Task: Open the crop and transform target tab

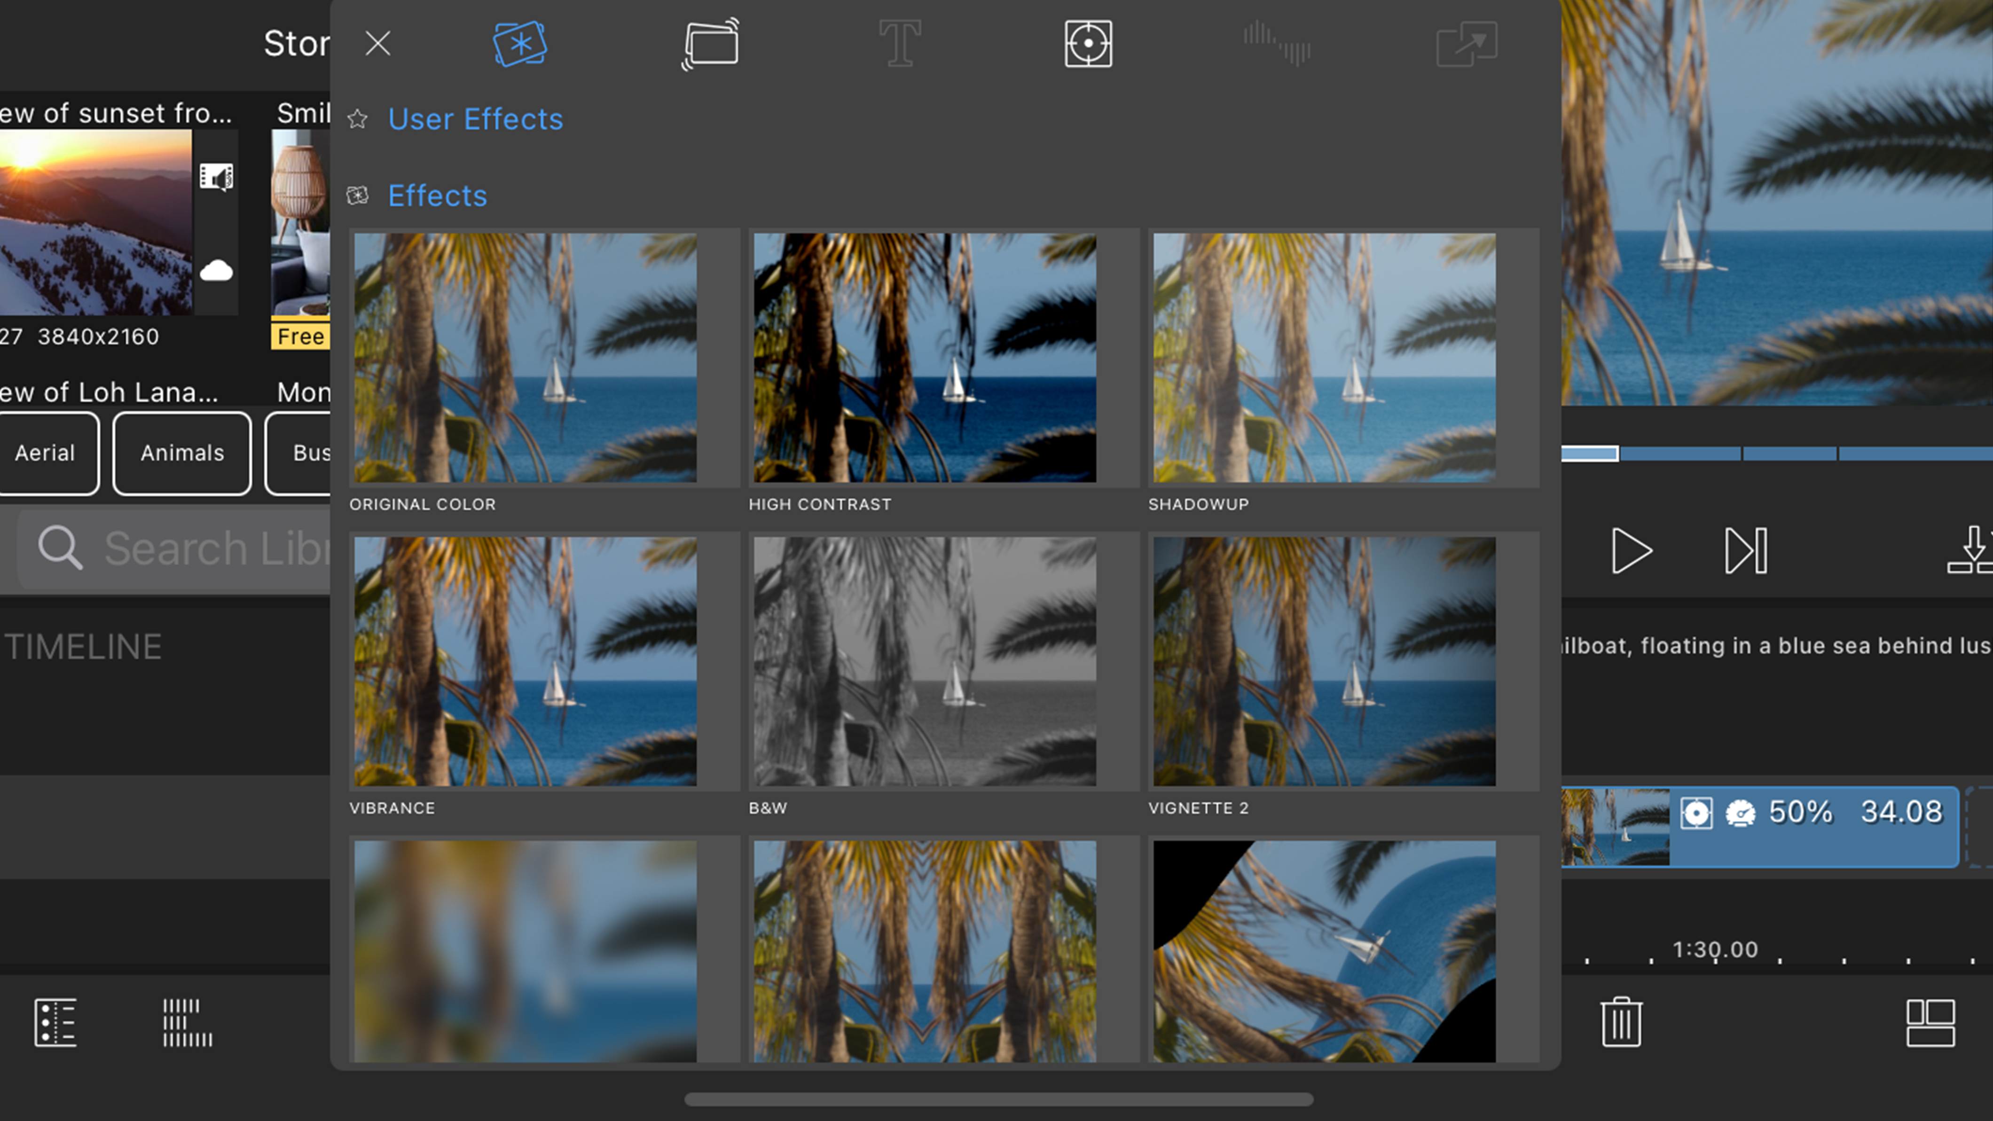Action: pos(1088,44)
